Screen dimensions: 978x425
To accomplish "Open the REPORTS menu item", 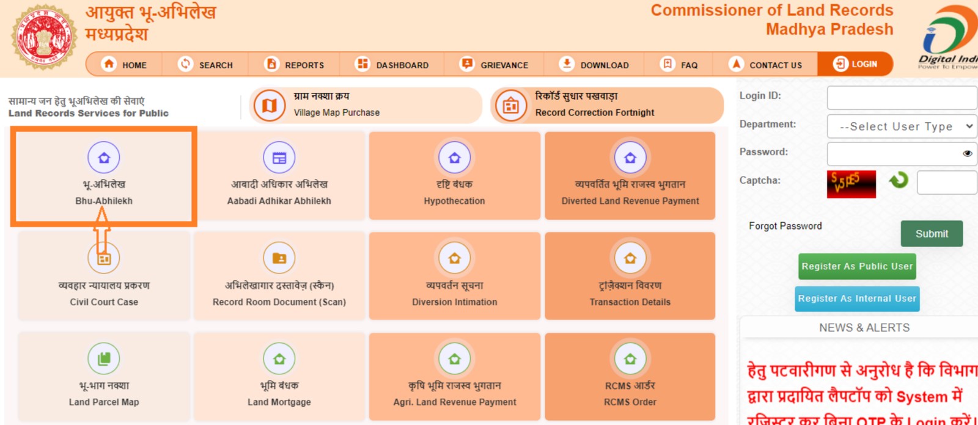I will pyautogui.click(x=304, y=65).
